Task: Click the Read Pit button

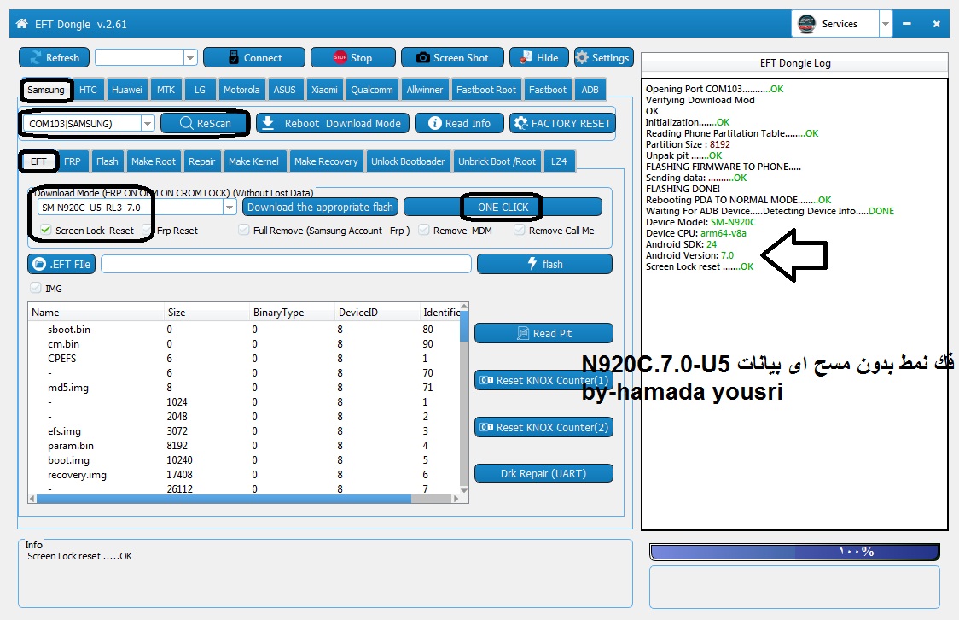Action: [x=543, y=334]
